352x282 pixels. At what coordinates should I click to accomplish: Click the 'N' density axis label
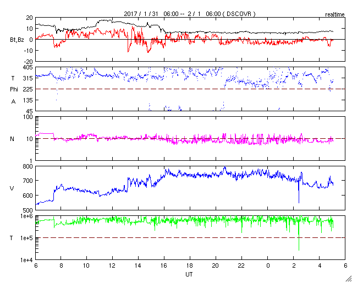[12, 139]
